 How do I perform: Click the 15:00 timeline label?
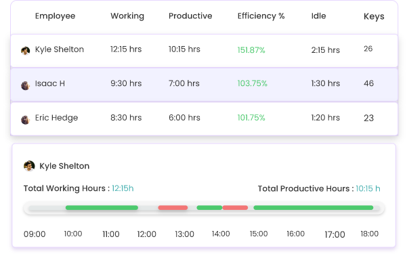259,234
